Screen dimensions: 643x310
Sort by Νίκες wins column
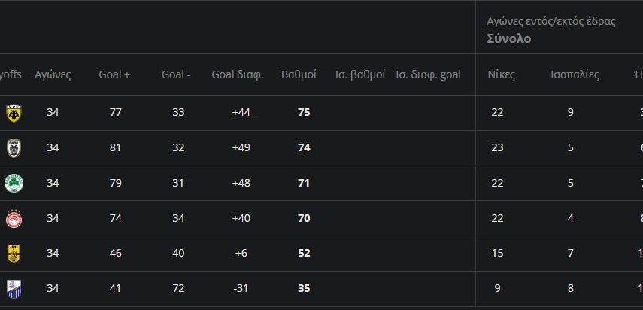501,74
